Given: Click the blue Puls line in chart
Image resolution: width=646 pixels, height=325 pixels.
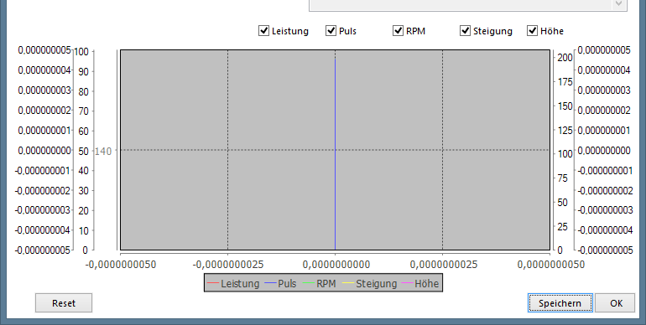Looking at the screenshot, I should tap(335, 154).
